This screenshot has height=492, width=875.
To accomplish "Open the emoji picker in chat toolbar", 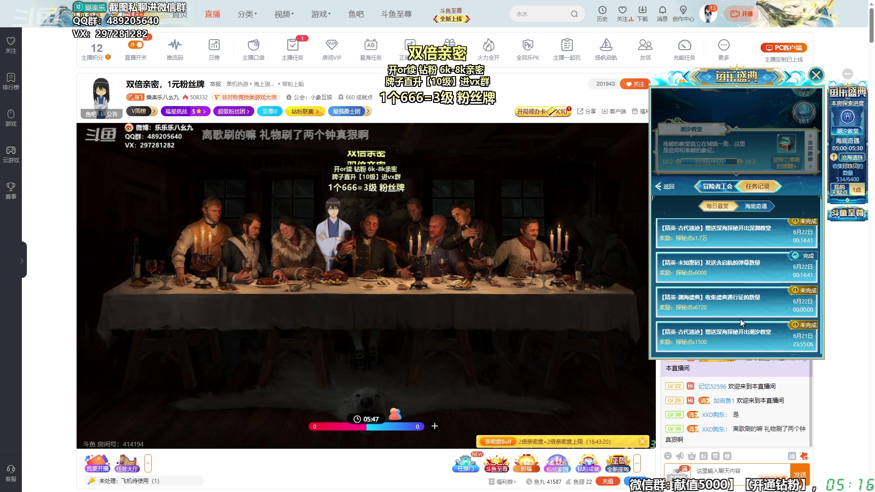I will [668, 456].
